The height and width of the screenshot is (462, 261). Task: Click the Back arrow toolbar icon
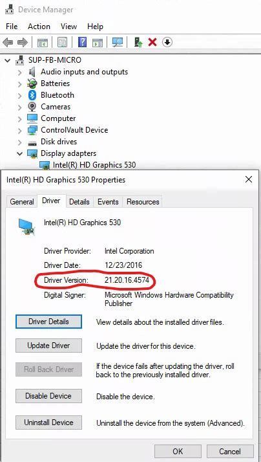[x=8, y=43]
